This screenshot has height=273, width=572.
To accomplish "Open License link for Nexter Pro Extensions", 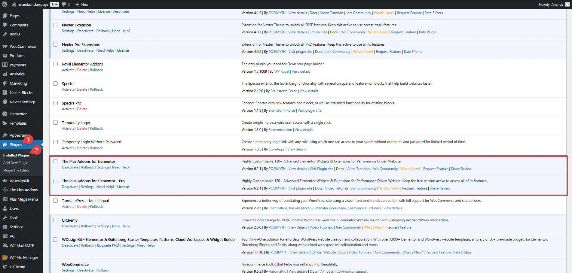I will coord(123,50).
